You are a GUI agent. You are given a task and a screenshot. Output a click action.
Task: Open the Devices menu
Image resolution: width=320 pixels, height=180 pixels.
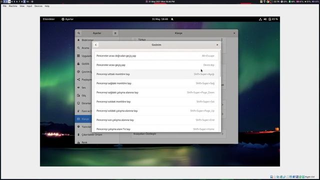coord(38,6)
